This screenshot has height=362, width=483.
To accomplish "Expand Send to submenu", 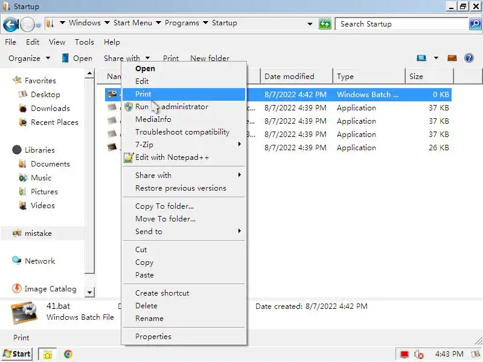I will click(x=184, y=231).
